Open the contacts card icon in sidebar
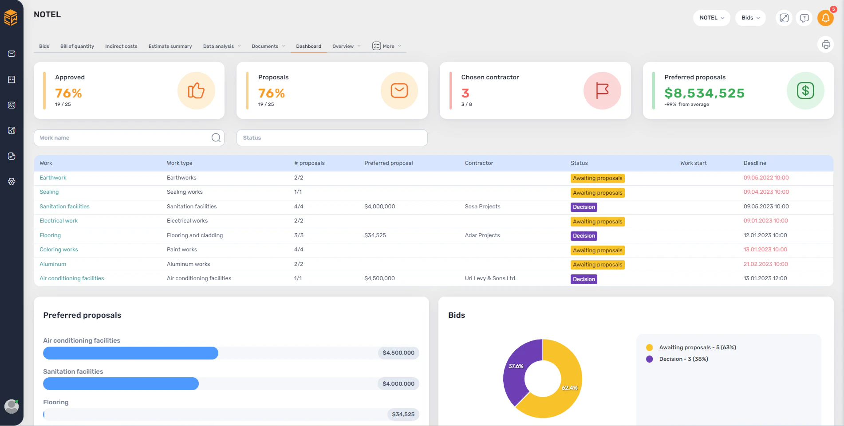This screenshot has height=426, width=844. [12, 105]
